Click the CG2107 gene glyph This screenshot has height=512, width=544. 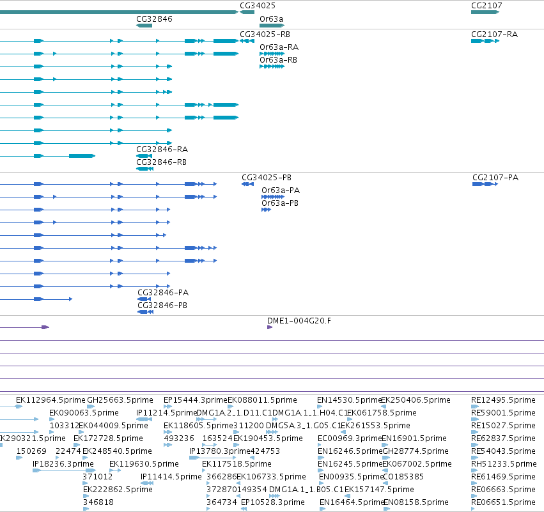(x=485, y=12)
